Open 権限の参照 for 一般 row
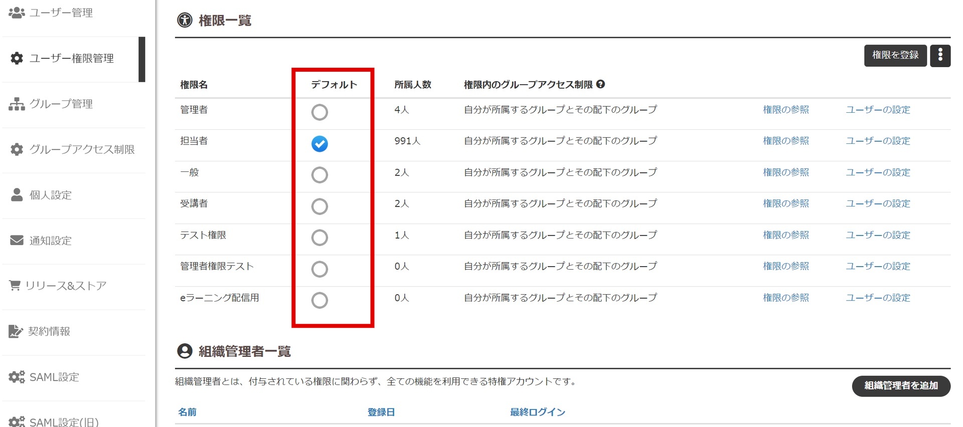Image resolution: width=963 pixels, height=427 pixels. [x=786, y=172]
